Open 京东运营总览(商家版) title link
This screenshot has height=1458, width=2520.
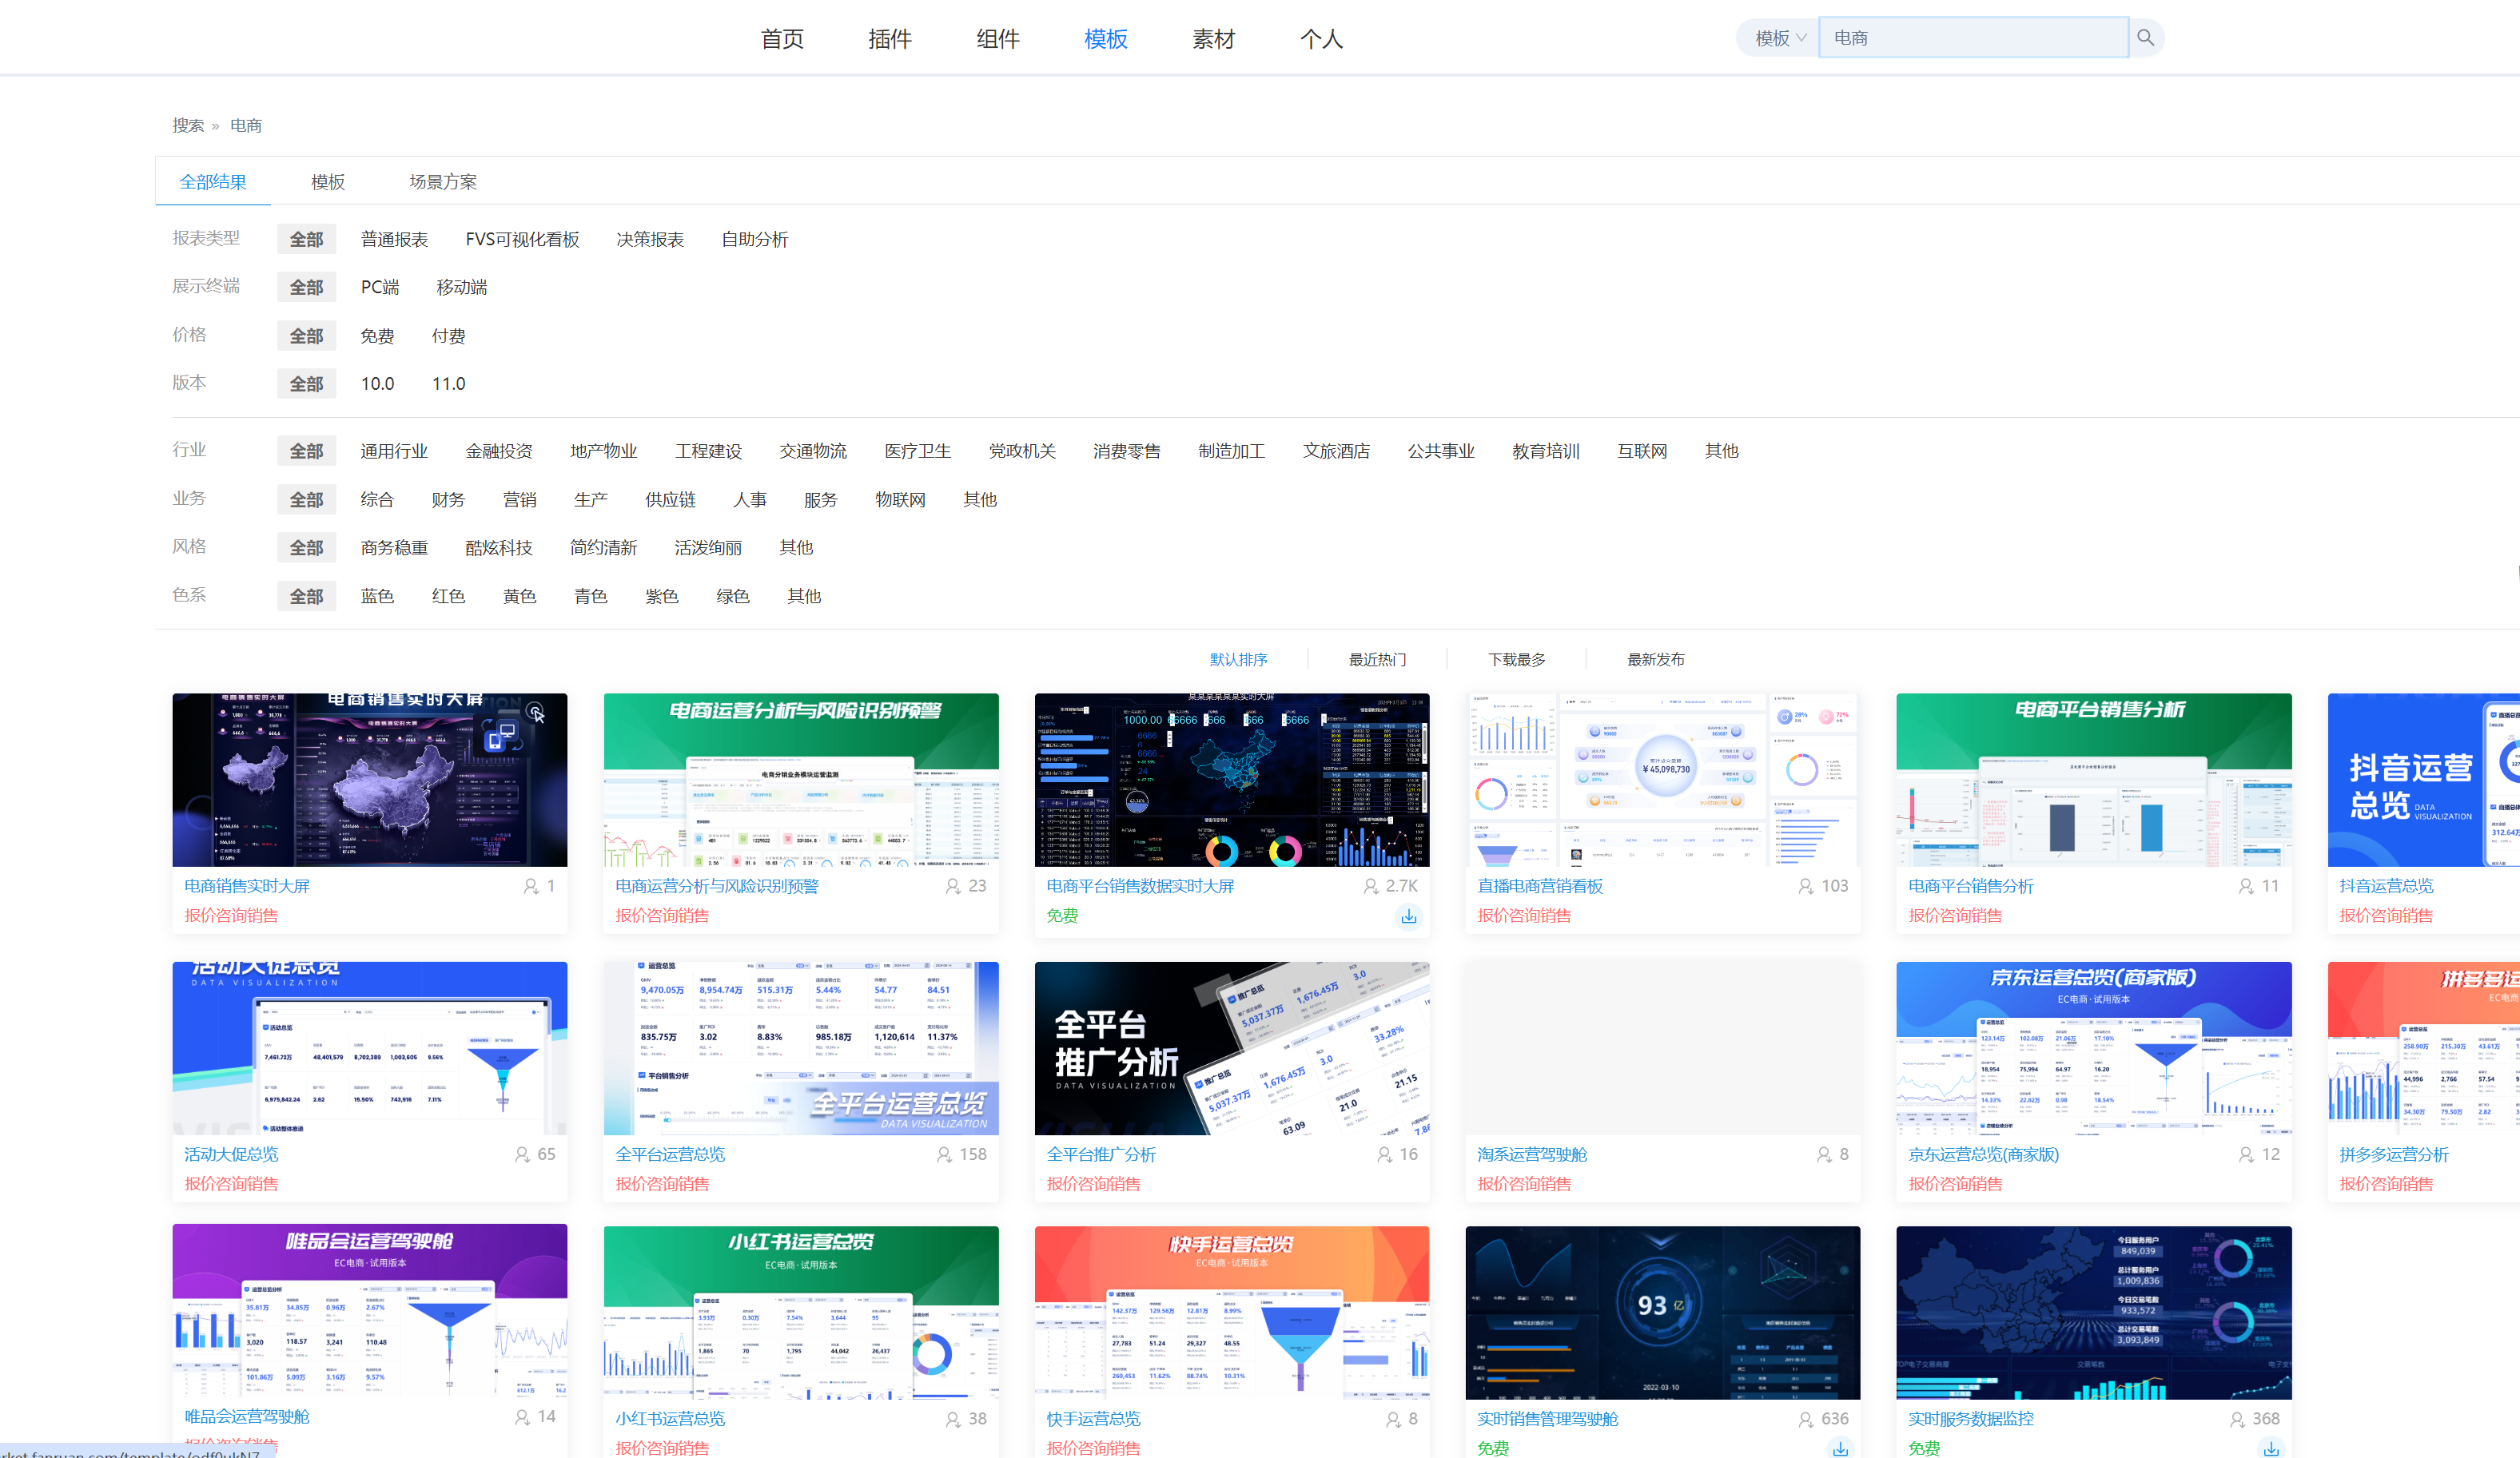pyautogui.click(x=1984, y=1154)
